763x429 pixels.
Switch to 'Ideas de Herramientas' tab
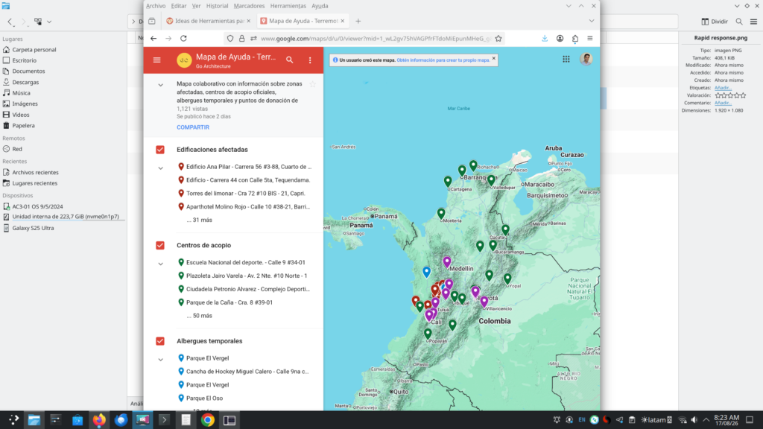pyautogui.click(x=207, y=21)
